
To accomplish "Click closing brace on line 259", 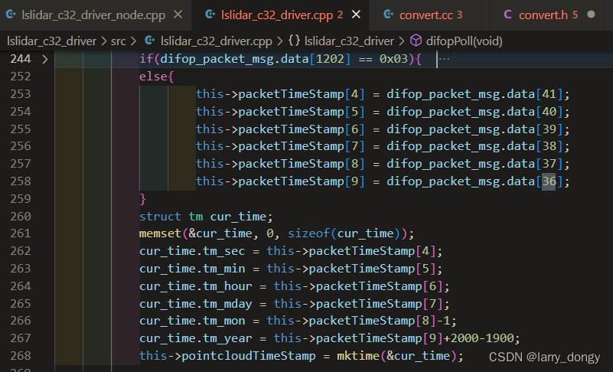I will pos(142,199).
